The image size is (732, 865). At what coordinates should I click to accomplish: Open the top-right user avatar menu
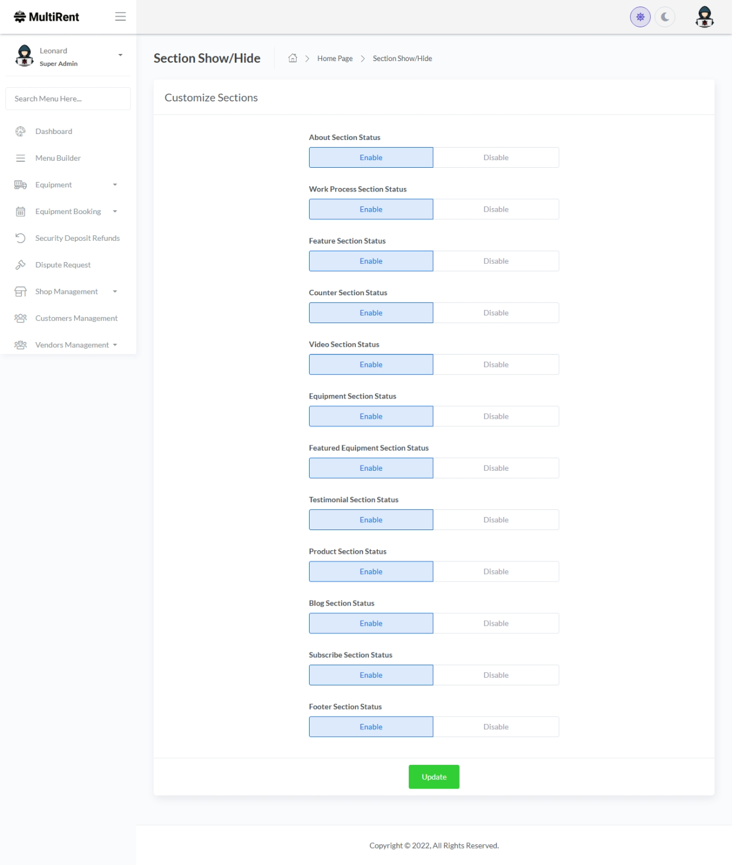[704, 17]
